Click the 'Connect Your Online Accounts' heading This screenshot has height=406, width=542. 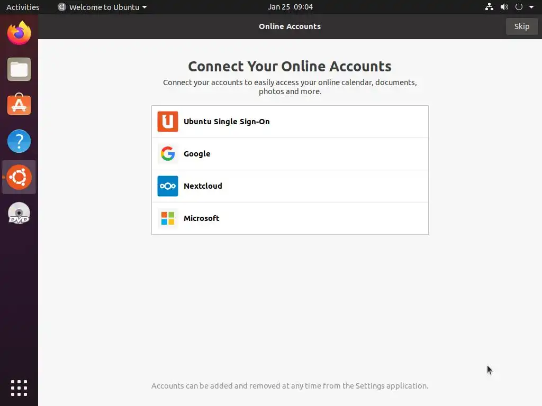coord(290,66)
